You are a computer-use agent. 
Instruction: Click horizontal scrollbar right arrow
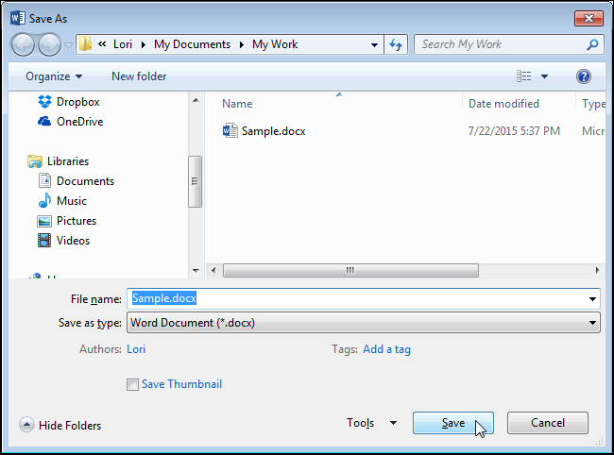[x=597, y=270]
